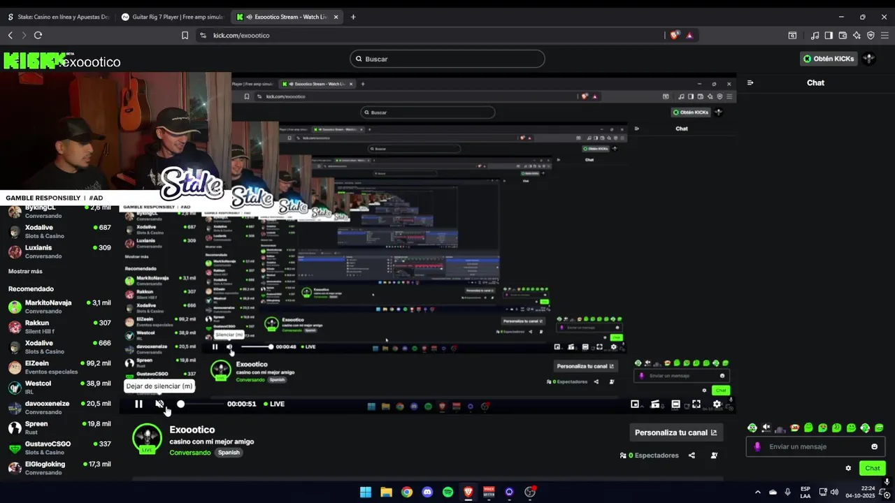Select the Exoootico Stream browser tab
Image resolution: width=895 pixels, height=503 pixels.
(x=287, y=17)
